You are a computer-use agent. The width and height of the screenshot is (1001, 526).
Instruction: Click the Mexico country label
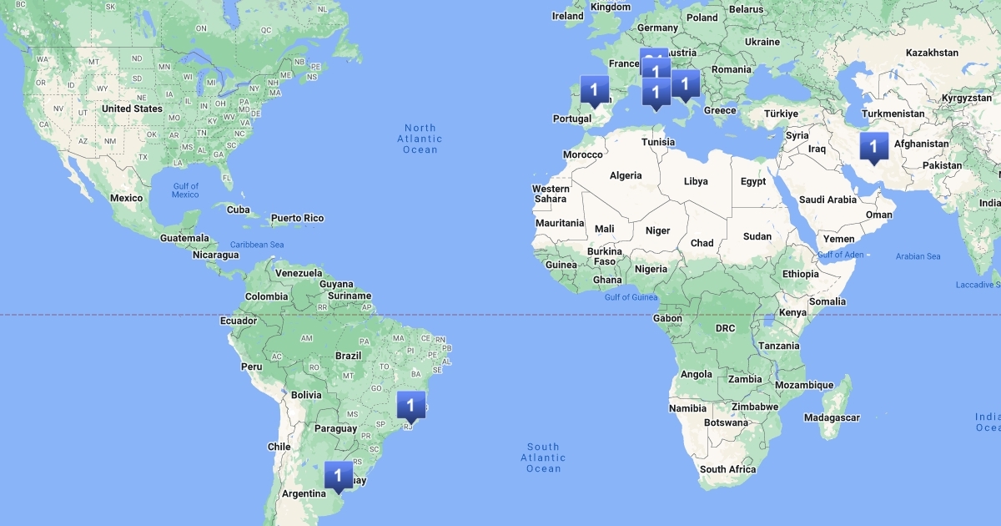click(x=127, y=198)
